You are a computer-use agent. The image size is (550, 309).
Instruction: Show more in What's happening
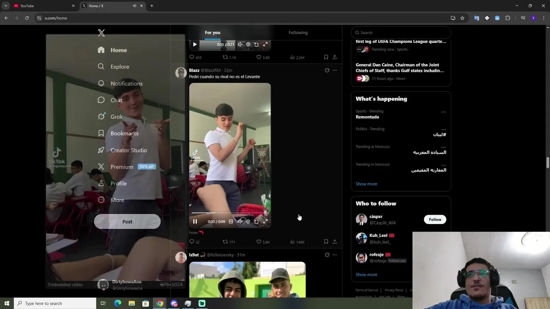(366, 184)
